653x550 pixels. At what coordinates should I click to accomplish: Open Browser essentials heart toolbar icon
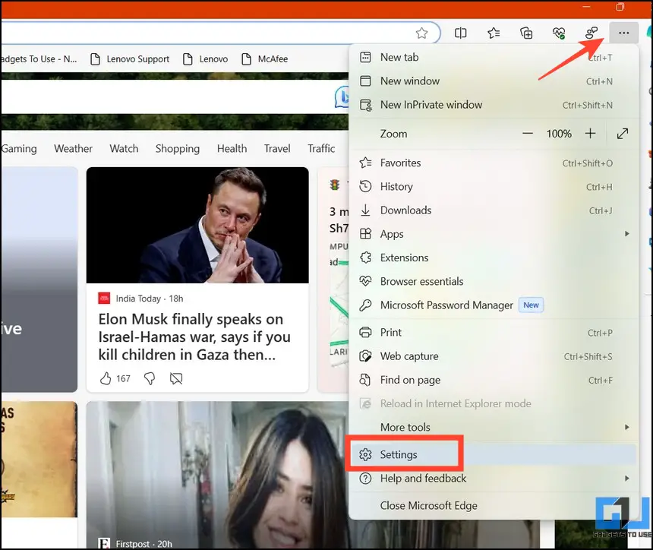click(558, 33)
